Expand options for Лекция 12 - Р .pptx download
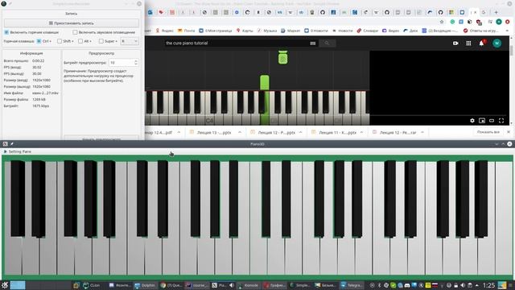Screen dimensions: 515x290 coord(300,132)
